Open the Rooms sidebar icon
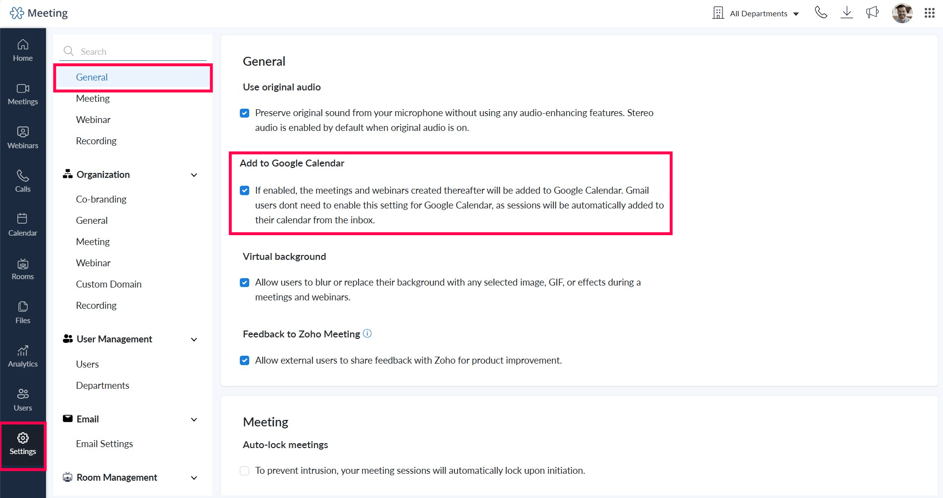 tap(23, 269)
